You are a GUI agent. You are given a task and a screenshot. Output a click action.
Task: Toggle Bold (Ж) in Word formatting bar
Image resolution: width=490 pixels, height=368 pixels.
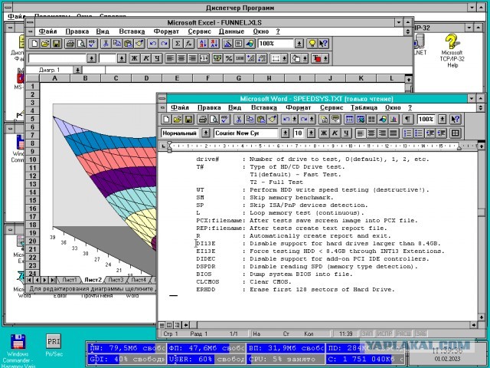(324, 133)
